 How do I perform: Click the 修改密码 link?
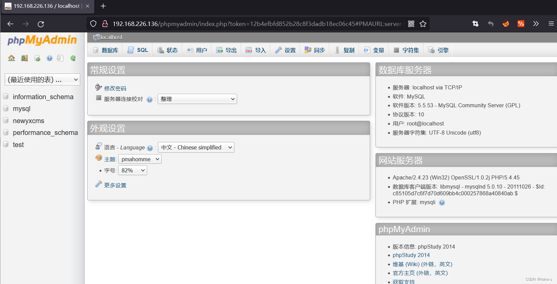coord(115,88)
